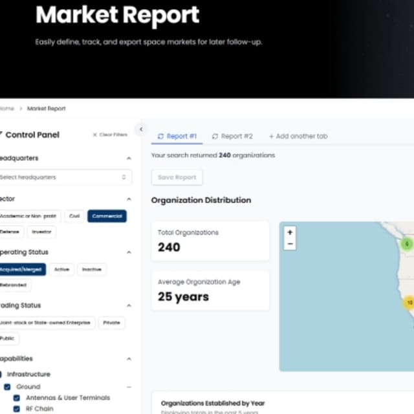This screenshot has width=414, height=414.
Task: Collapse the Capabilities section
Action: tap(129, 359)
